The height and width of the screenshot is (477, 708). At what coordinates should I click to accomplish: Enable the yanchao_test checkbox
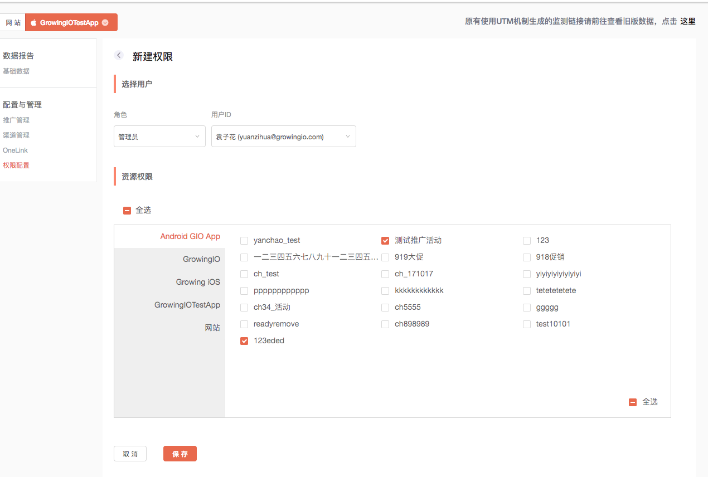click(x=244, y=241)
